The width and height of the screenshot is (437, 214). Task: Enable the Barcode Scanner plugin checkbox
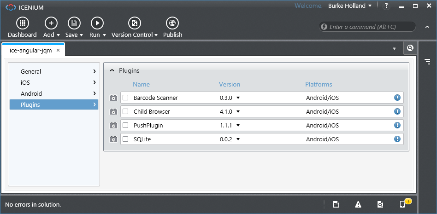coord(125,98)
